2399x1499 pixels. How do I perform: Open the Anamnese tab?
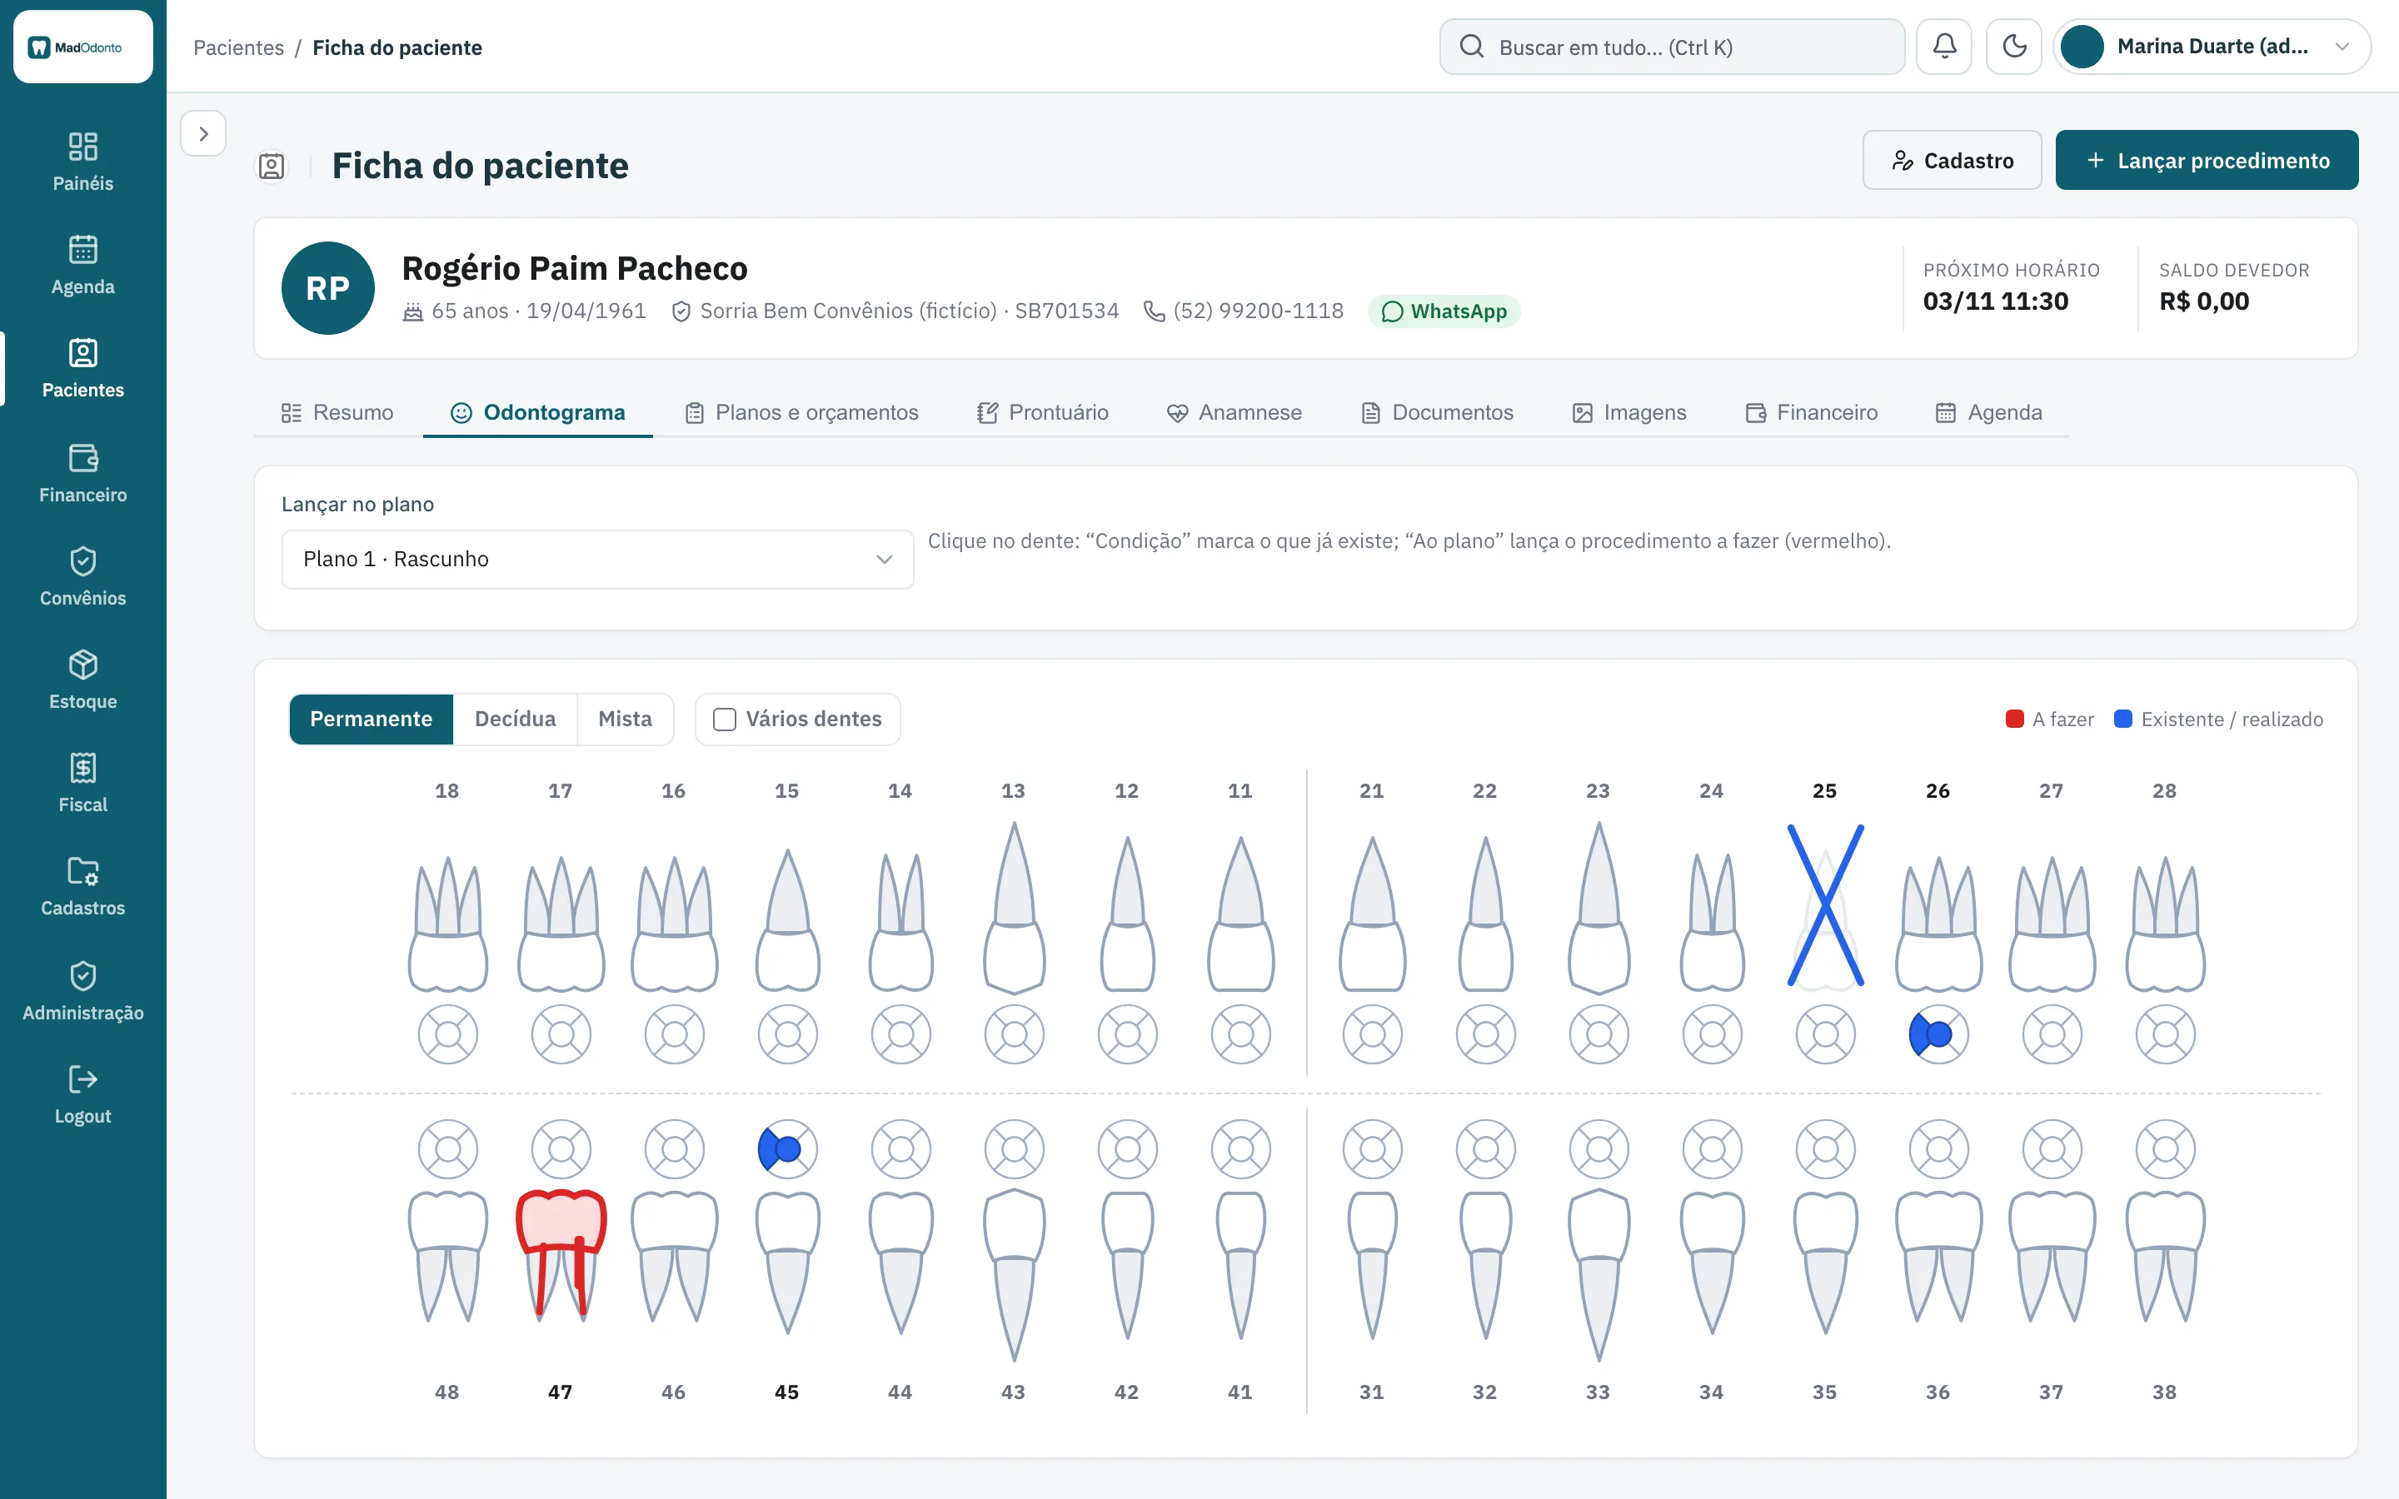(x=1234, y=412)
